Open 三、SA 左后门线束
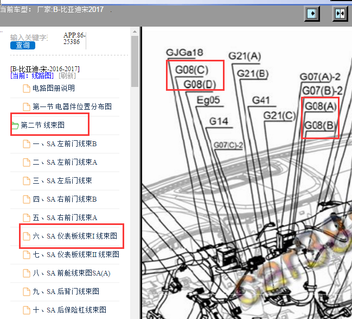Image resolution: width=352 pixels, height=319 pixels. pyautogui.click(x=62, y=180)
